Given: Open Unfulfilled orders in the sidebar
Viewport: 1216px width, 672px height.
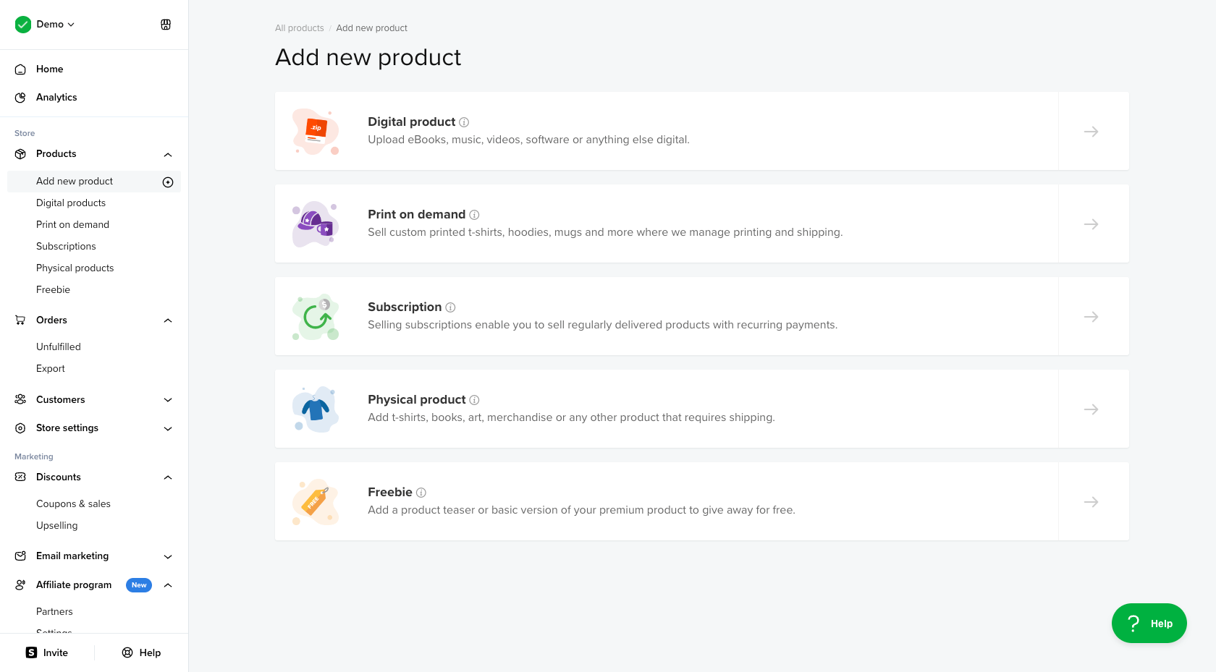Looking at the screenshot, I should pos(59,347).
